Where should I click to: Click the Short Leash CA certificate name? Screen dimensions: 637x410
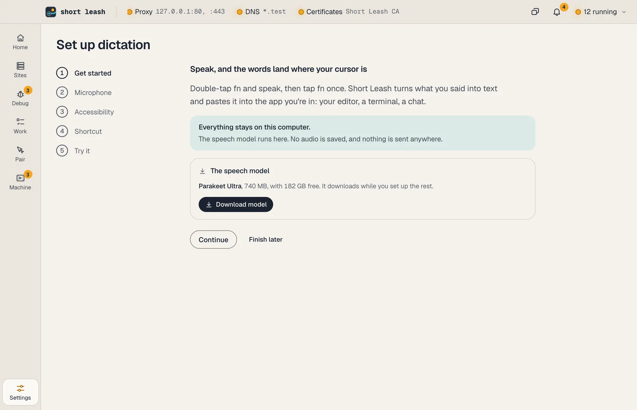(x=373, y=12)
